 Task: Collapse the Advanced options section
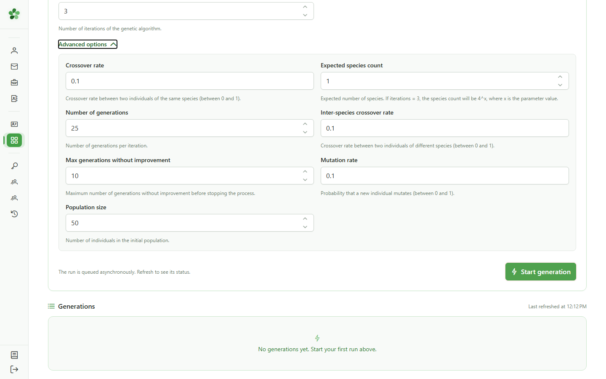[x=88, y=44]
